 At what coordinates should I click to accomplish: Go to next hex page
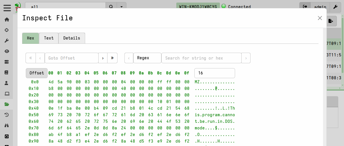pos(103,58)
